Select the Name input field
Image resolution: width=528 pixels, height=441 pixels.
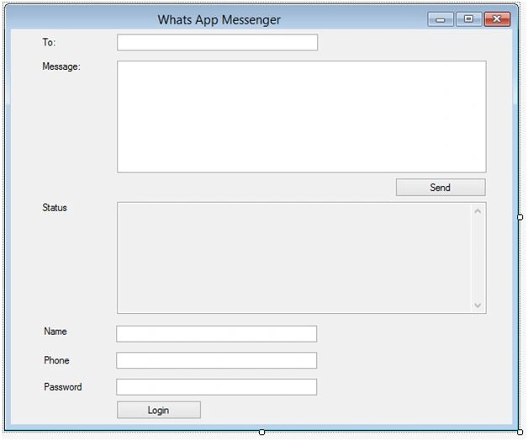(x=217, y=334)
